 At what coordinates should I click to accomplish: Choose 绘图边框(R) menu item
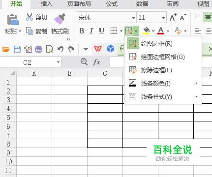coord(163,44)
